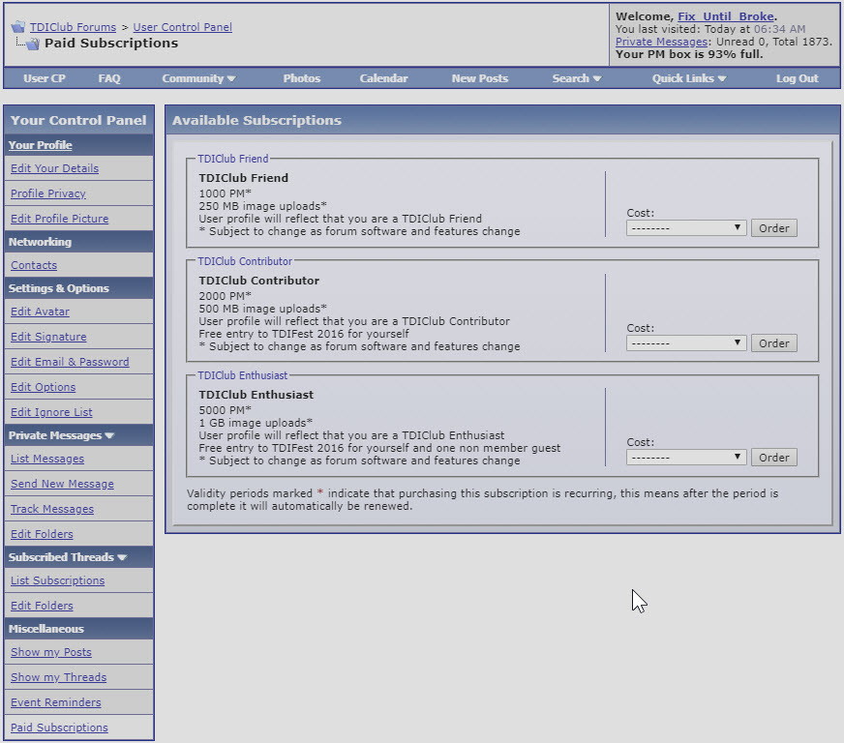Order the TDIClub Friend subscription

coord(774,228)
